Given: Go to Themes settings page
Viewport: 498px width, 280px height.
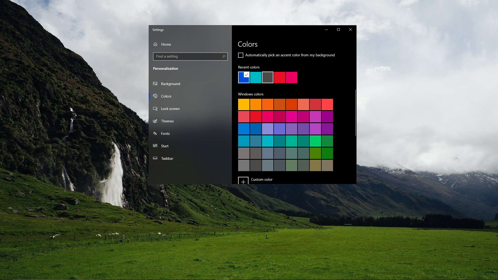Looking at the screenshot, I should pyautogui.click(x=167, y=121).
